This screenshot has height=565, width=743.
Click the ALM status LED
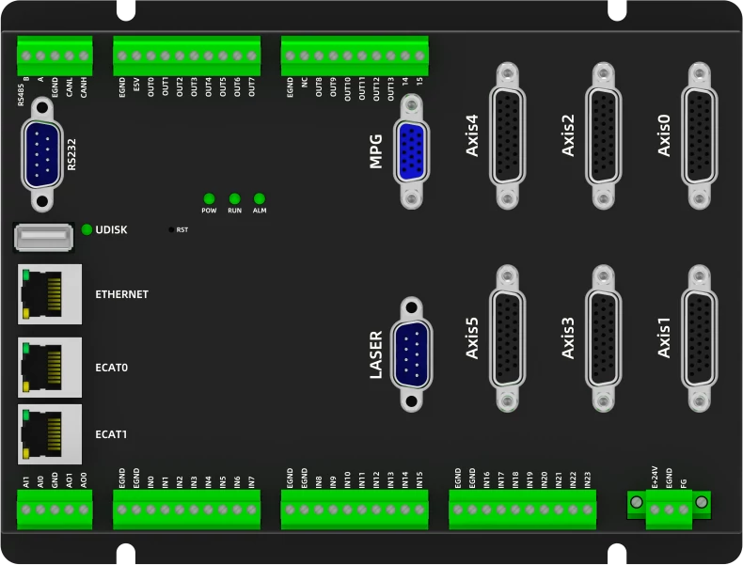pyautogui.click(x=260, y=198)
